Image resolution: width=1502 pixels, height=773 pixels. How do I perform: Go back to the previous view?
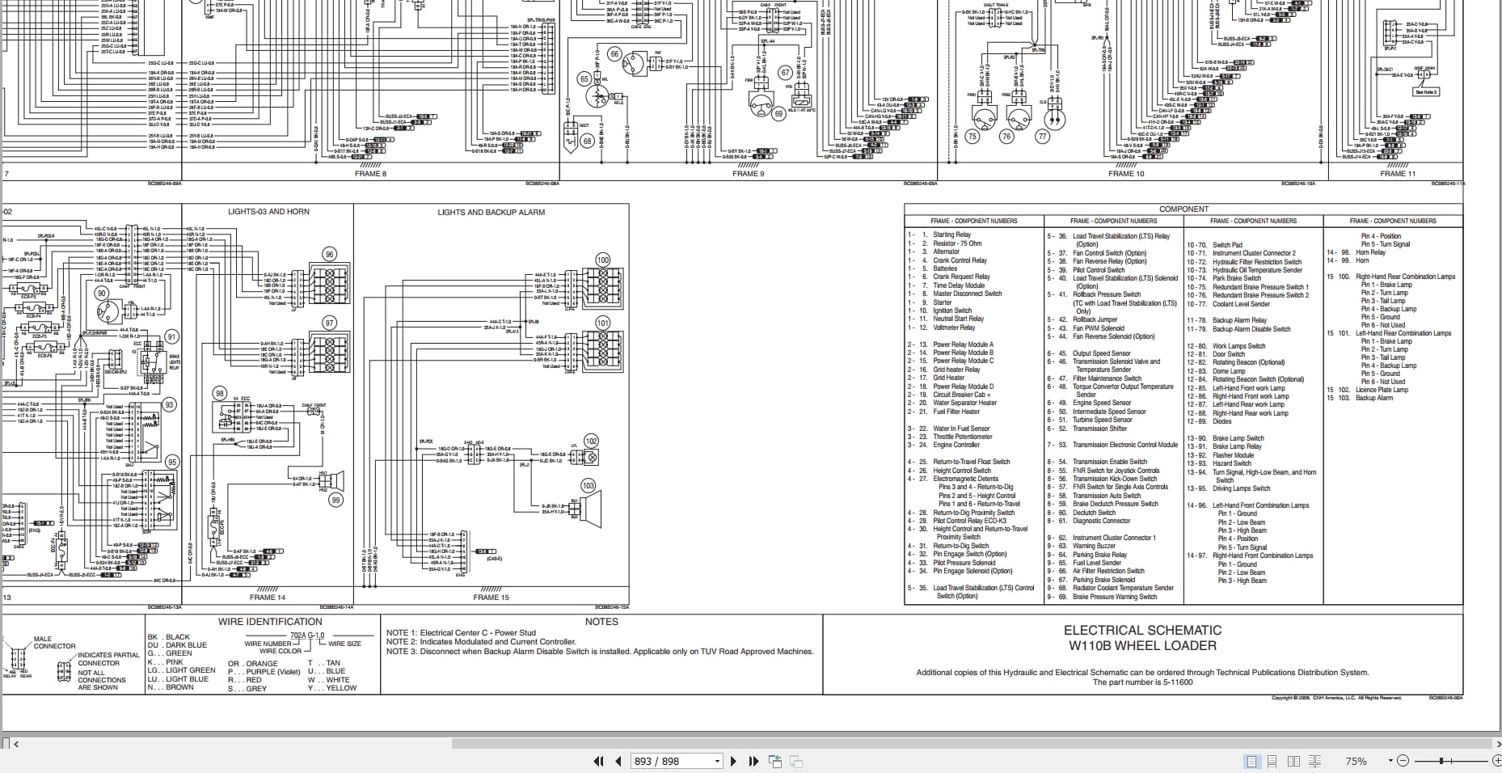(x=775, y=761)
